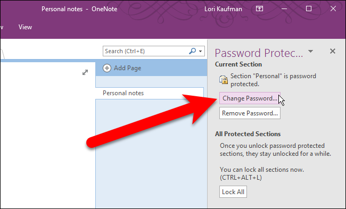Open the Password Protection pane options arrow

pos(310,52)
